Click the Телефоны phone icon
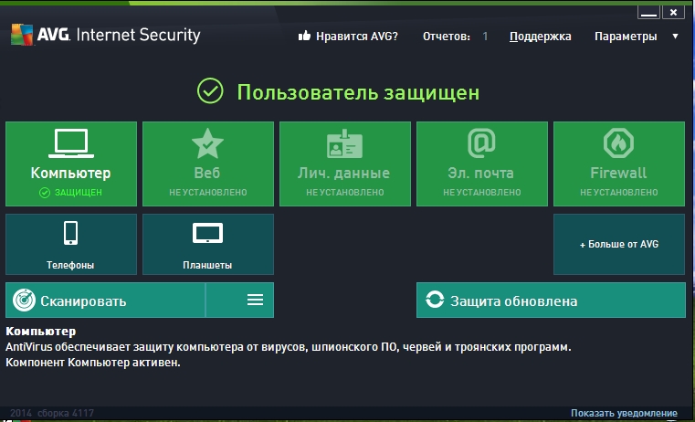 coord(71,233)
